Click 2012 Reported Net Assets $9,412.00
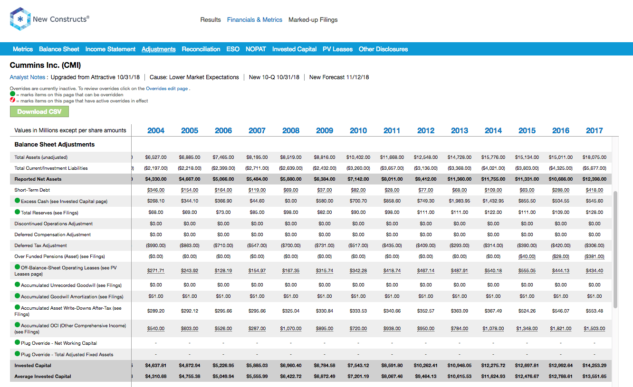The image size is (633, 387). pos(426,179)
